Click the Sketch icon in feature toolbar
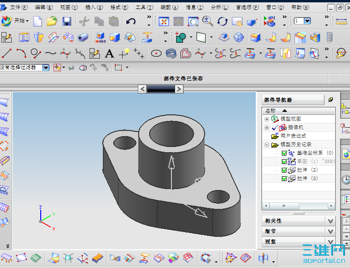350x268 pixels. tap(7, 37)
